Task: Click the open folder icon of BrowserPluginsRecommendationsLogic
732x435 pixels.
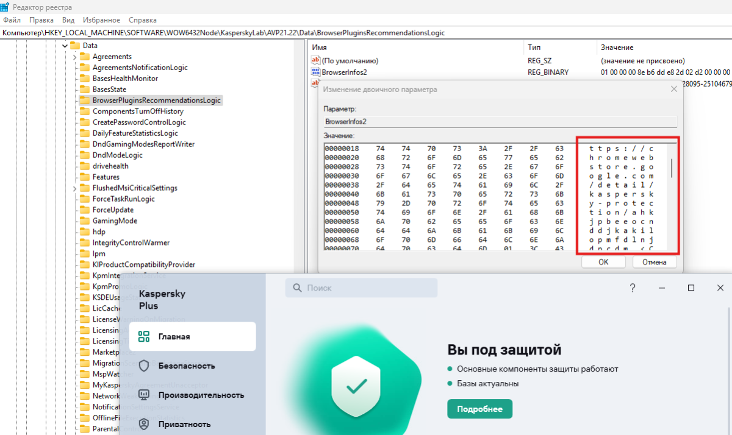Action: pos(85,101)
